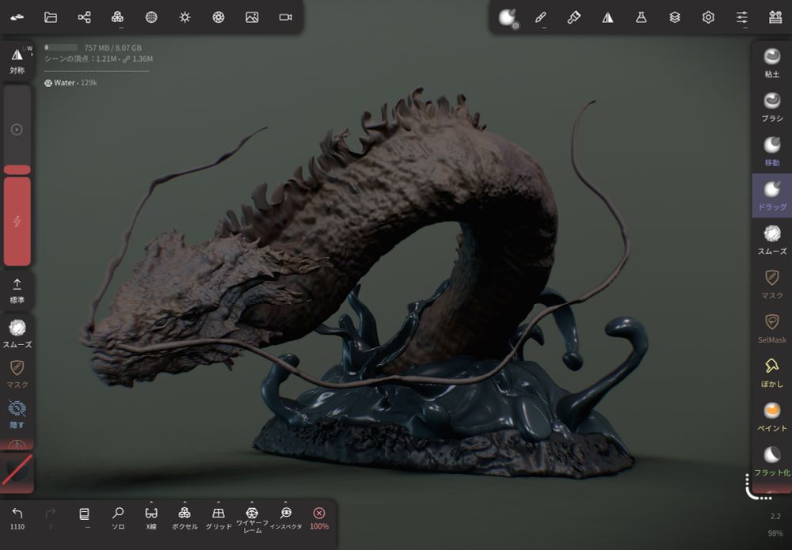Toggle ワイヤーフレーム wireframe display

coord(252,520)
